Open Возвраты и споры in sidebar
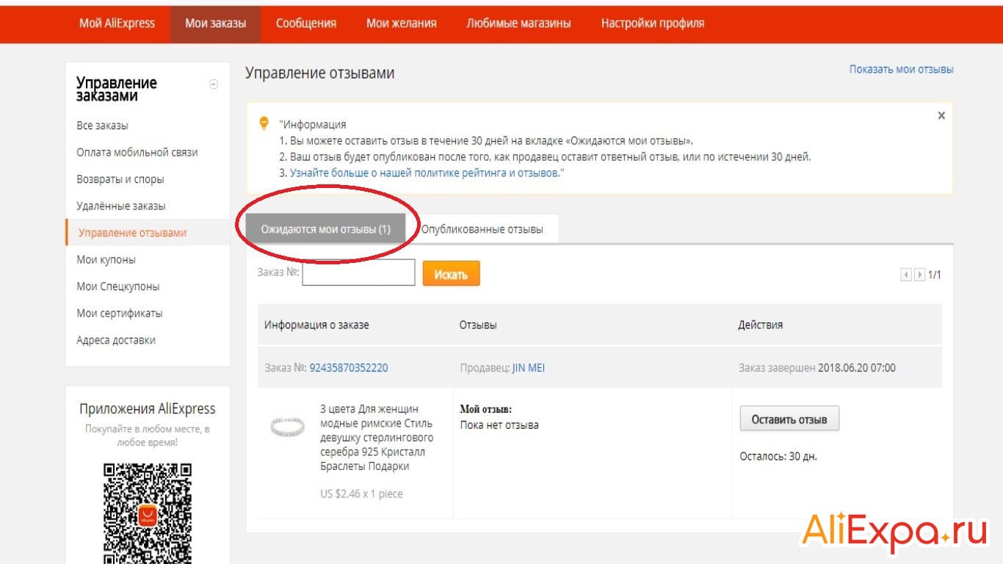Viewport: 1003px width, 564px height. point(120,179)
